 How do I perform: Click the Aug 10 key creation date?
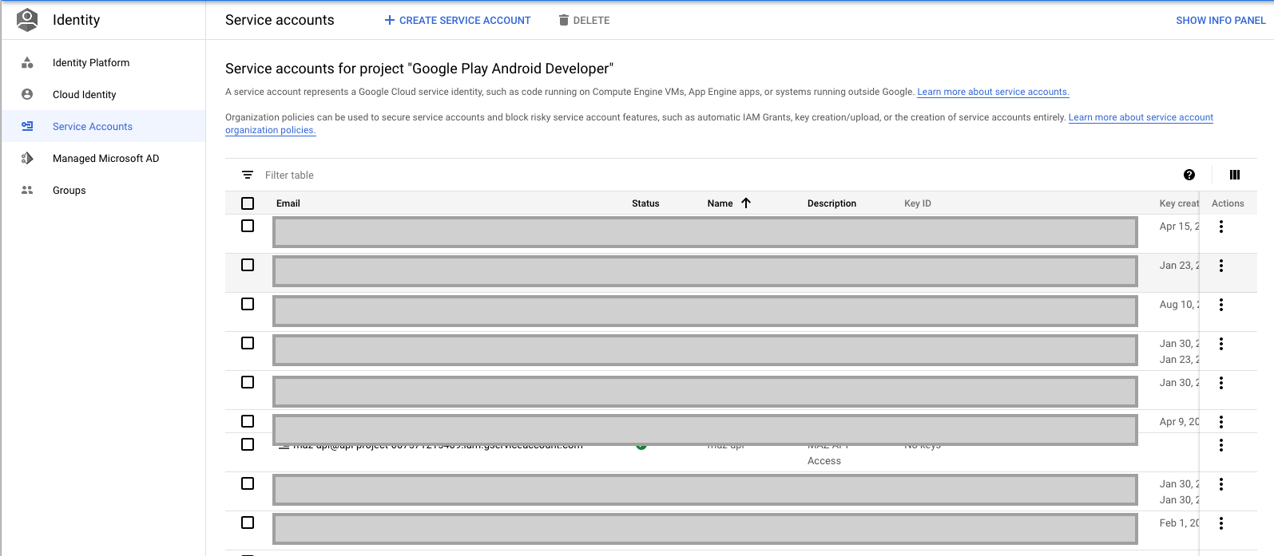(x=1179, y=305)
